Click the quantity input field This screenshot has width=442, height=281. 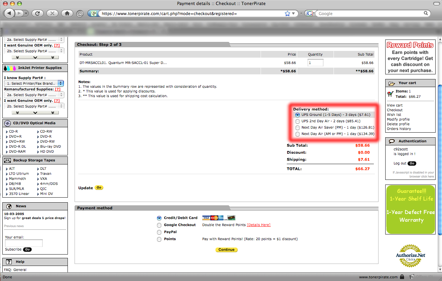click(315, 63)
